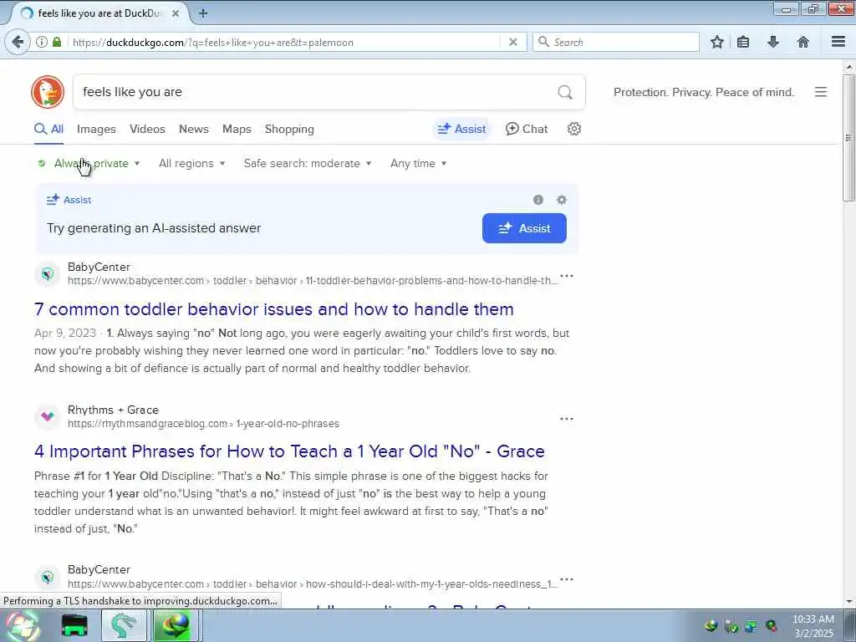
Task: Switch to the Videos tab
Action: [147, 130]
